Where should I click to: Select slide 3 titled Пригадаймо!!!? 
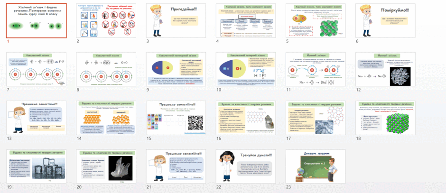pos(176,20)
